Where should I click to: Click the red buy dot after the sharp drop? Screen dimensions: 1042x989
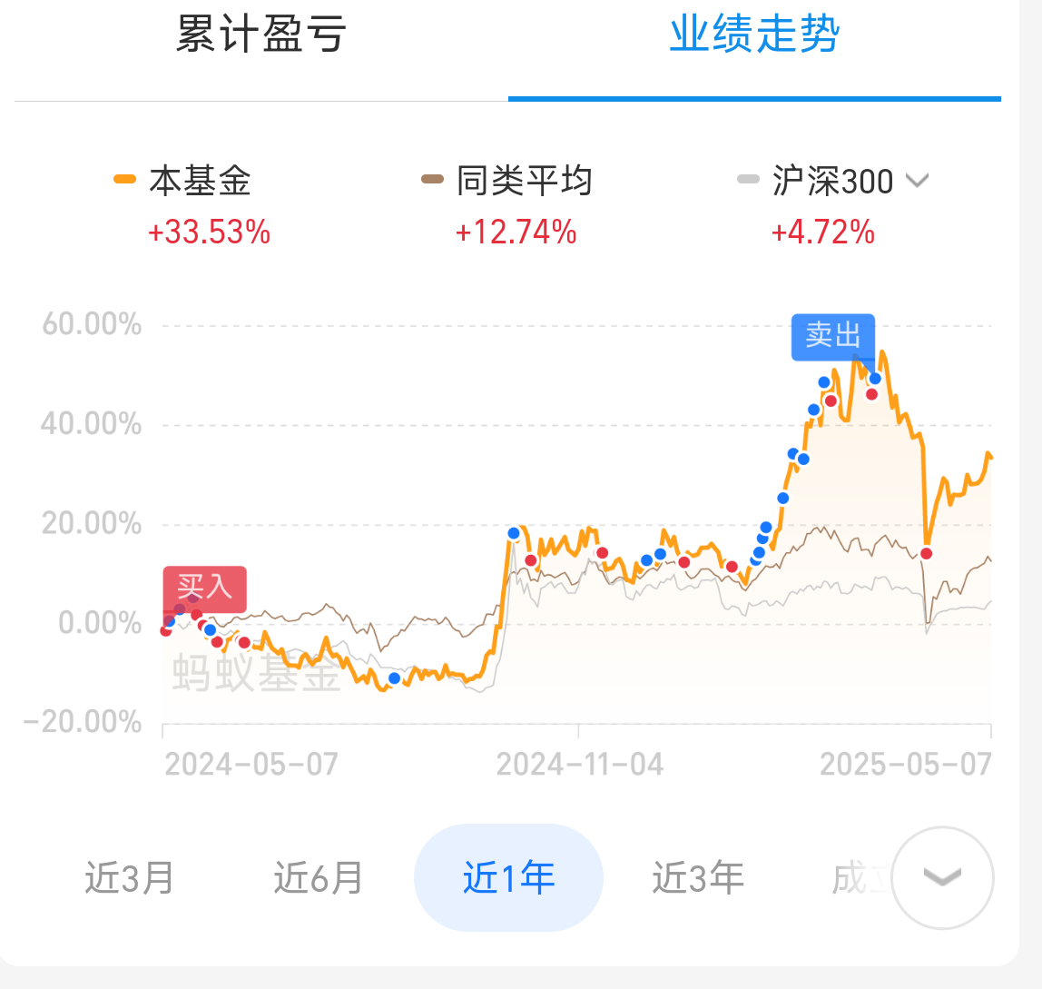927,554
